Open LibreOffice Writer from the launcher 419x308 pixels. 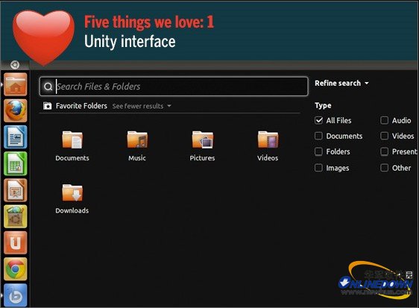(x=16, y=137)
